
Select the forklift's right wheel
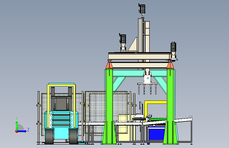coord(73,136)
